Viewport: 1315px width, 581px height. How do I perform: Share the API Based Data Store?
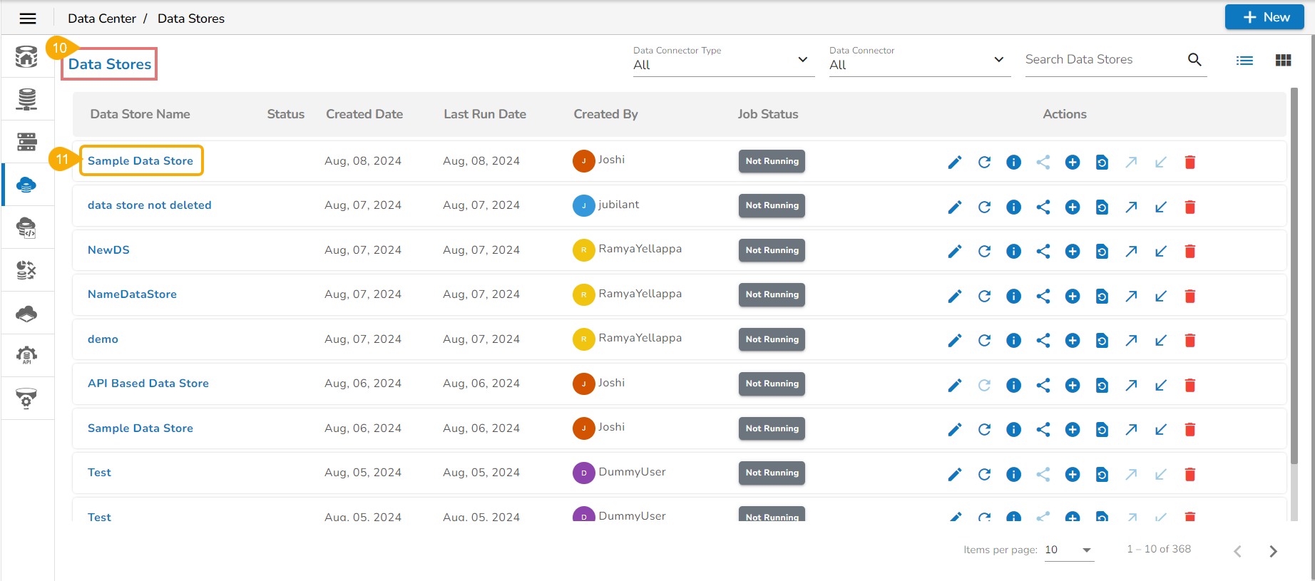pyautogui.click(x=1043, y=386)
